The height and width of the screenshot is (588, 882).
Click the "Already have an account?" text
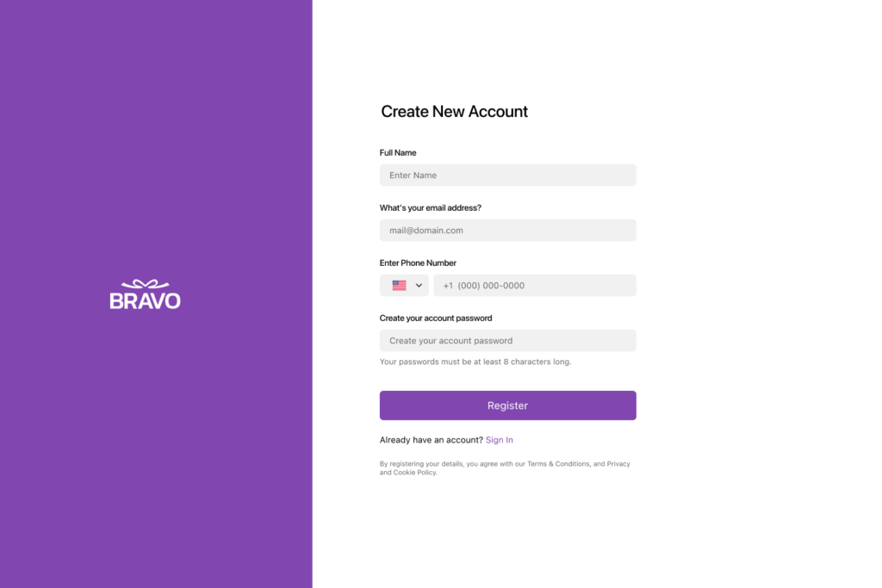tap(431, 440)
